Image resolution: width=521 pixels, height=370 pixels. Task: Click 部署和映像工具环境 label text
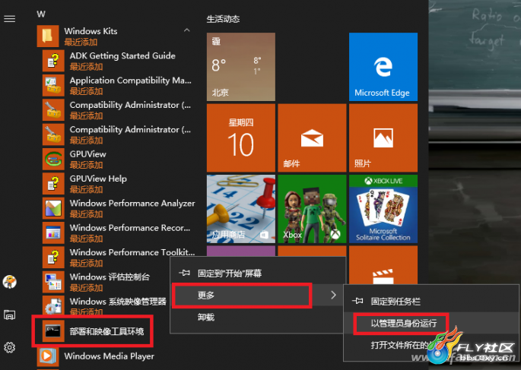click(106, 331)
